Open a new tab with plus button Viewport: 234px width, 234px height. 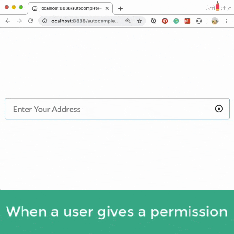(x=120, y=8)
